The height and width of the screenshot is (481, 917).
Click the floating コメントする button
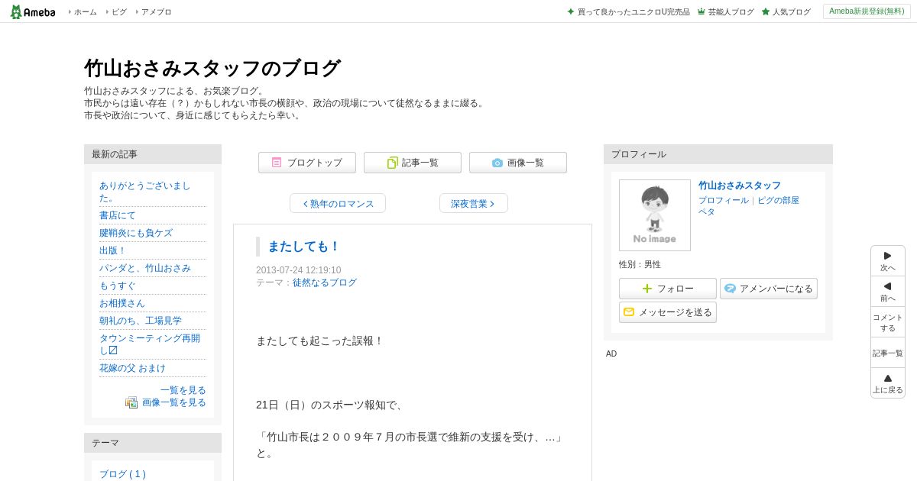point(888,322)
